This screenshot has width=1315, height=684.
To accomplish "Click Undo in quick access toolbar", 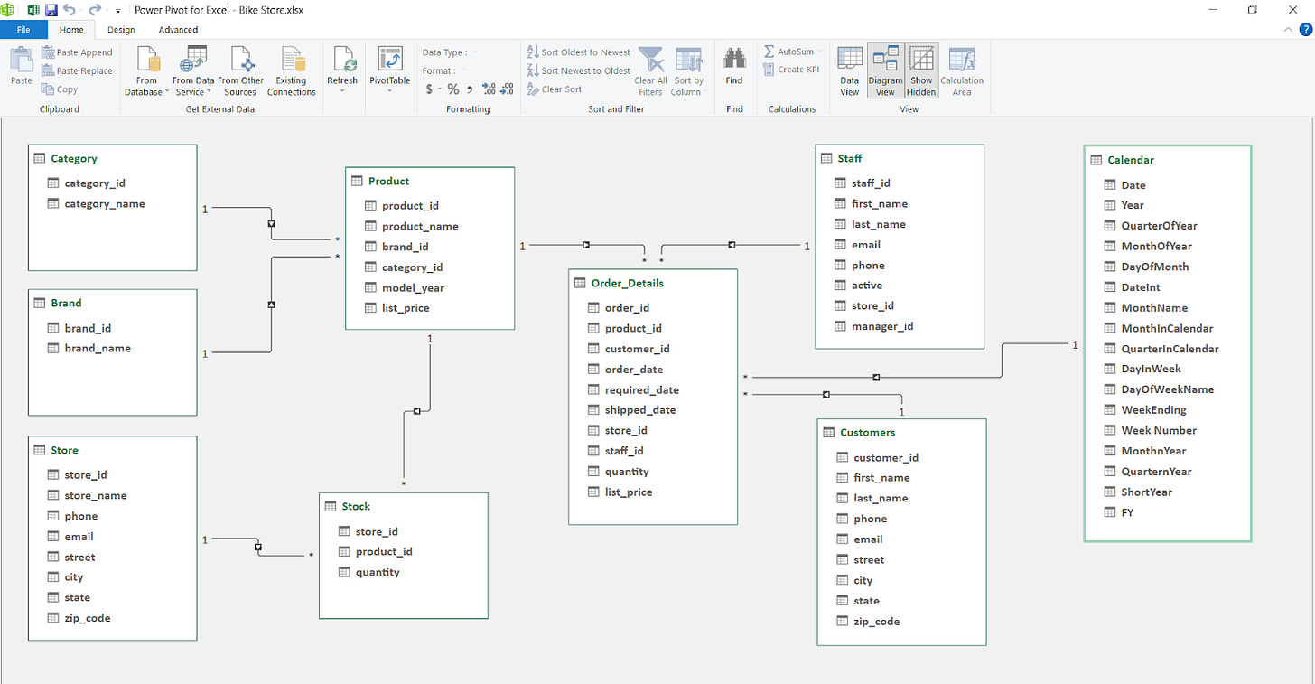I will [70, 9].
